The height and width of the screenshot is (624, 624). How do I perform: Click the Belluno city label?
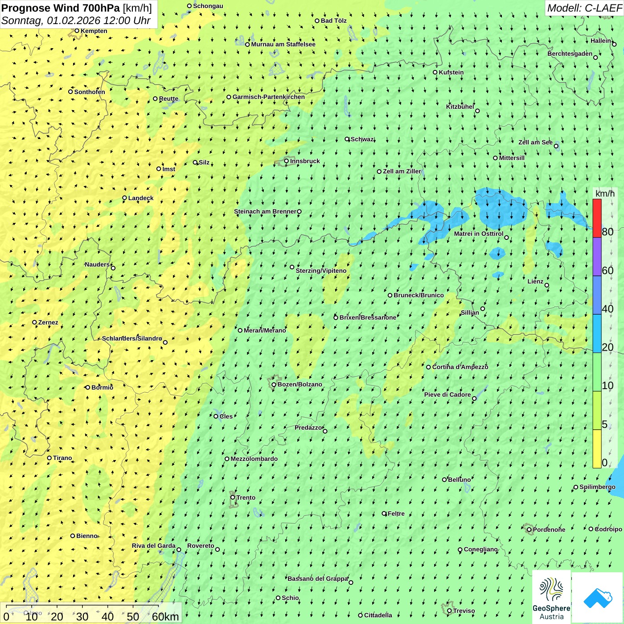pyautogui.click(x=459, y=480)
